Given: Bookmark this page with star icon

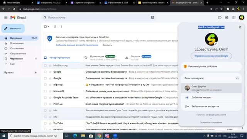Looking at the screenshot, I should [x=222, y=9].
